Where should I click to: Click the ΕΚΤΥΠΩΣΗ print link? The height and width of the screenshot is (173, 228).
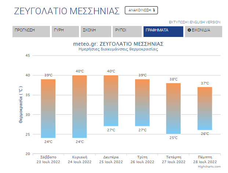click(x=178, y=22)
